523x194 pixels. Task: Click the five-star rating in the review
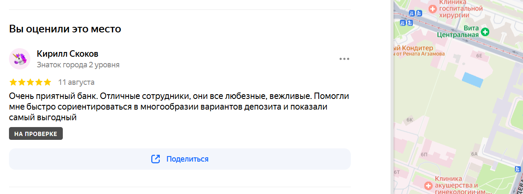30,82
